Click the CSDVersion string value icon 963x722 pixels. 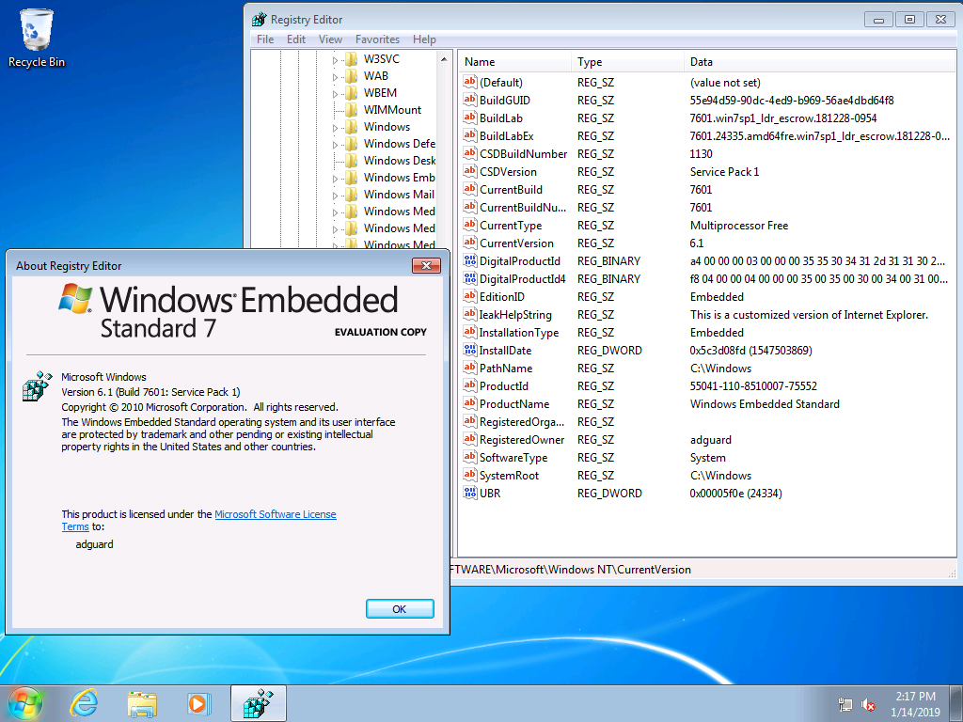(470, 171)
